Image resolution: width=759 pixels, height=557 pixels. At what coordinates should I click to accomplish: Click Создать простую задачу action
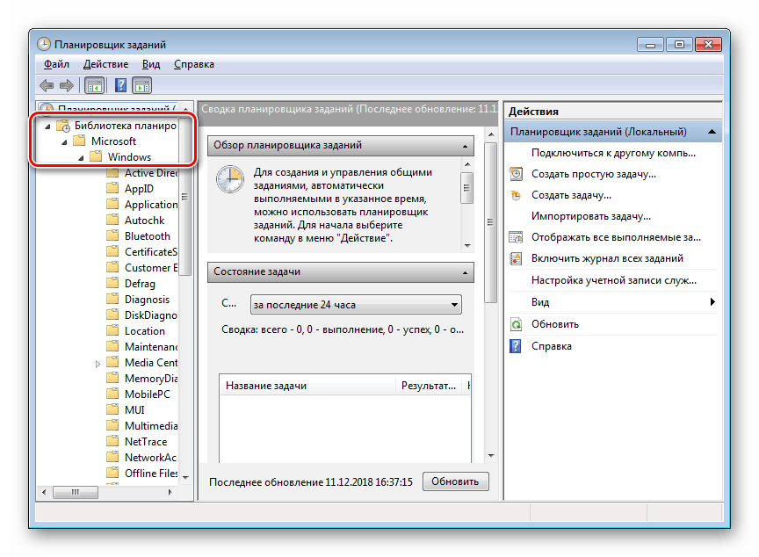(x=594, y=174)
